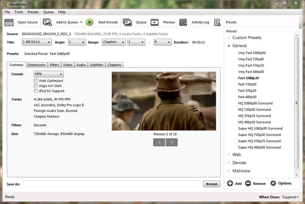
Task: Select the Super HQ 1080p30 Surround preset
Action: [260, 128]
